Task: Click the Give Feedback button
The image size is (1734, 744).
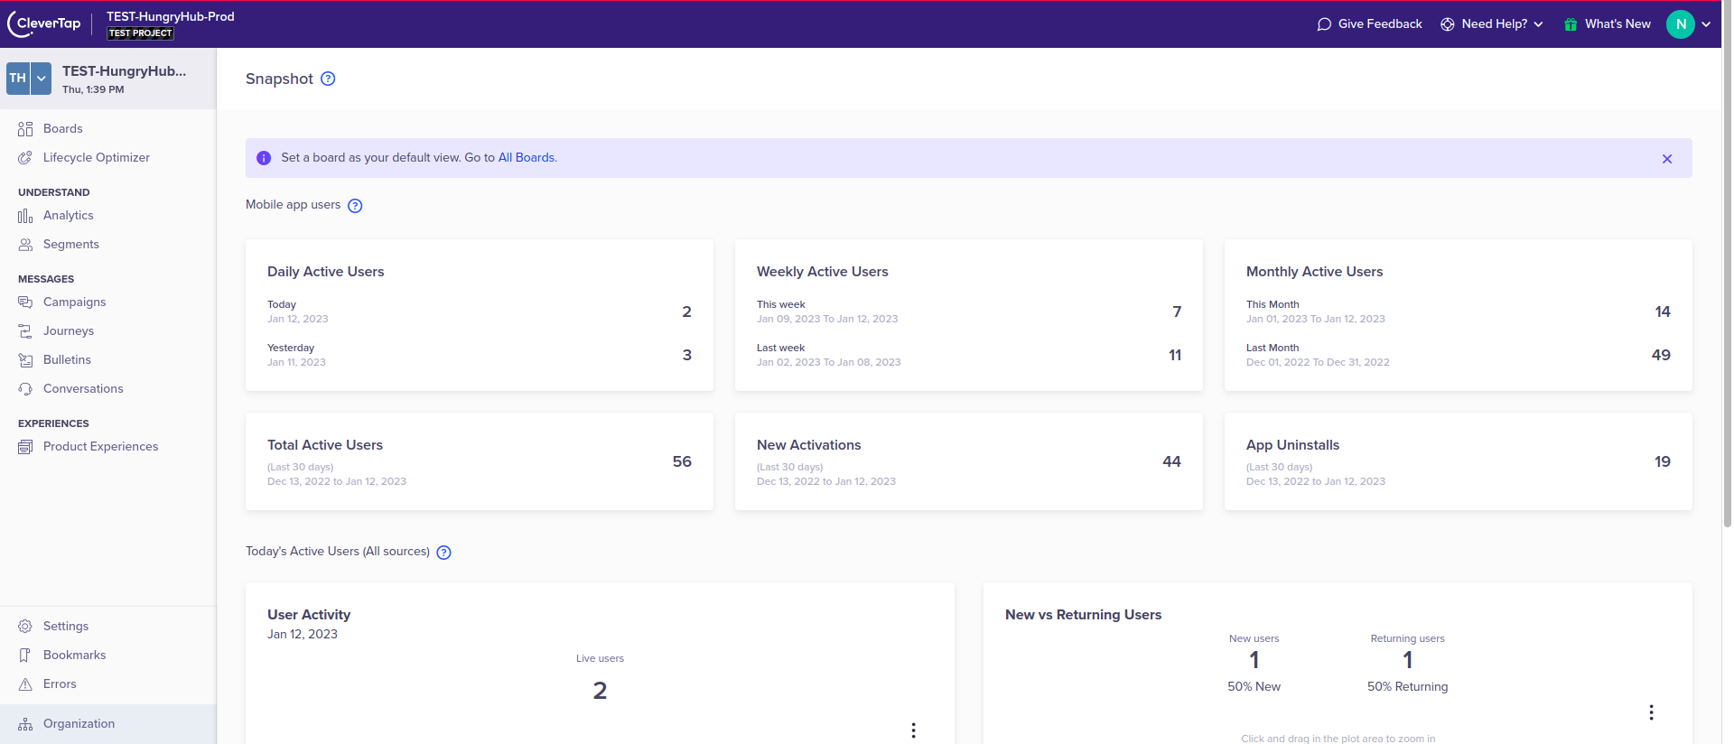Action: pos(1369,24)
